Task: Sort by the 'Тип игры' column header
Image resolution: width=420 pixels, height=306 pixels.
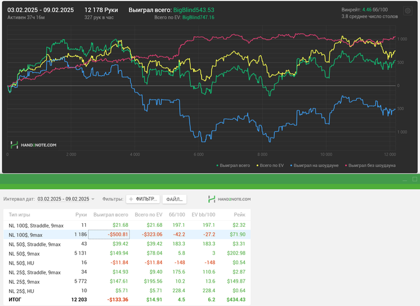Action: (19, 214)
